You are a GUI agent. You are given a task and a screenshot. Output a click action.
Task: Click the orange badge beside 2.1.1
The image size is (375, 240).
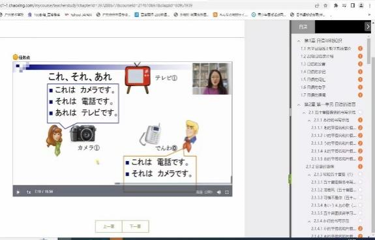coord(360,120)
